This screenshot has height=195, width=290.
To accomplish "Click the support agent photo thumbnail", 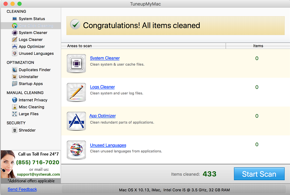I will [8, 164].
